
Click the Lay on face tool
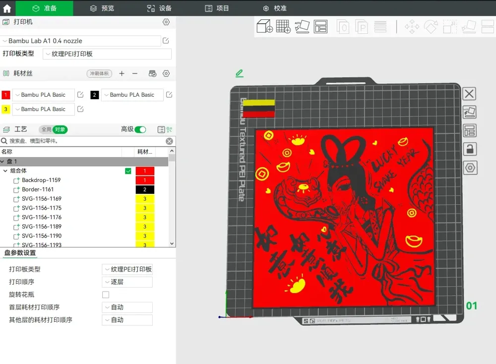tap(469, 27)
